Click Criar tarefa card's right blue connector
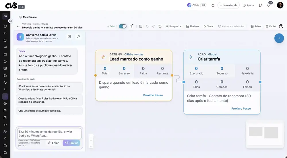The height and width of the screenshot is (158, 287). click(x=260, y=82)
